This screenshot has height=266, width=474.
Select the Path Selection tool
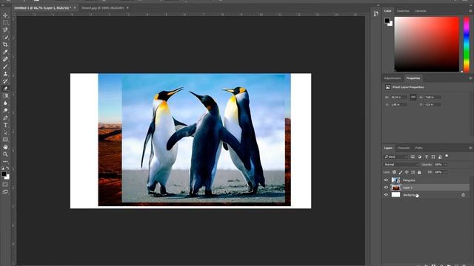coord(5,132)
